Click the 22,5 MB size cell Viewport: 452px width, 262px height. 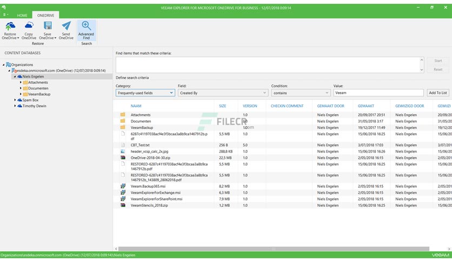point(224,158)
